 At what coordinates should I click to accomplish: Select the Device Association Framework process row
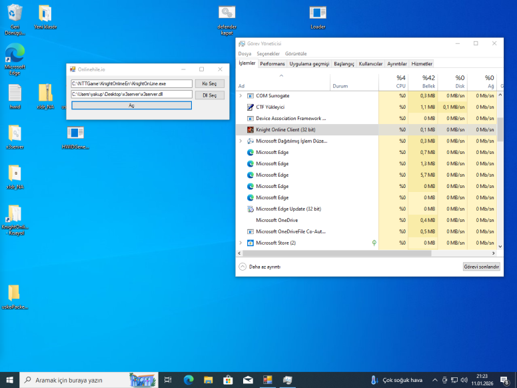point(366,119)
